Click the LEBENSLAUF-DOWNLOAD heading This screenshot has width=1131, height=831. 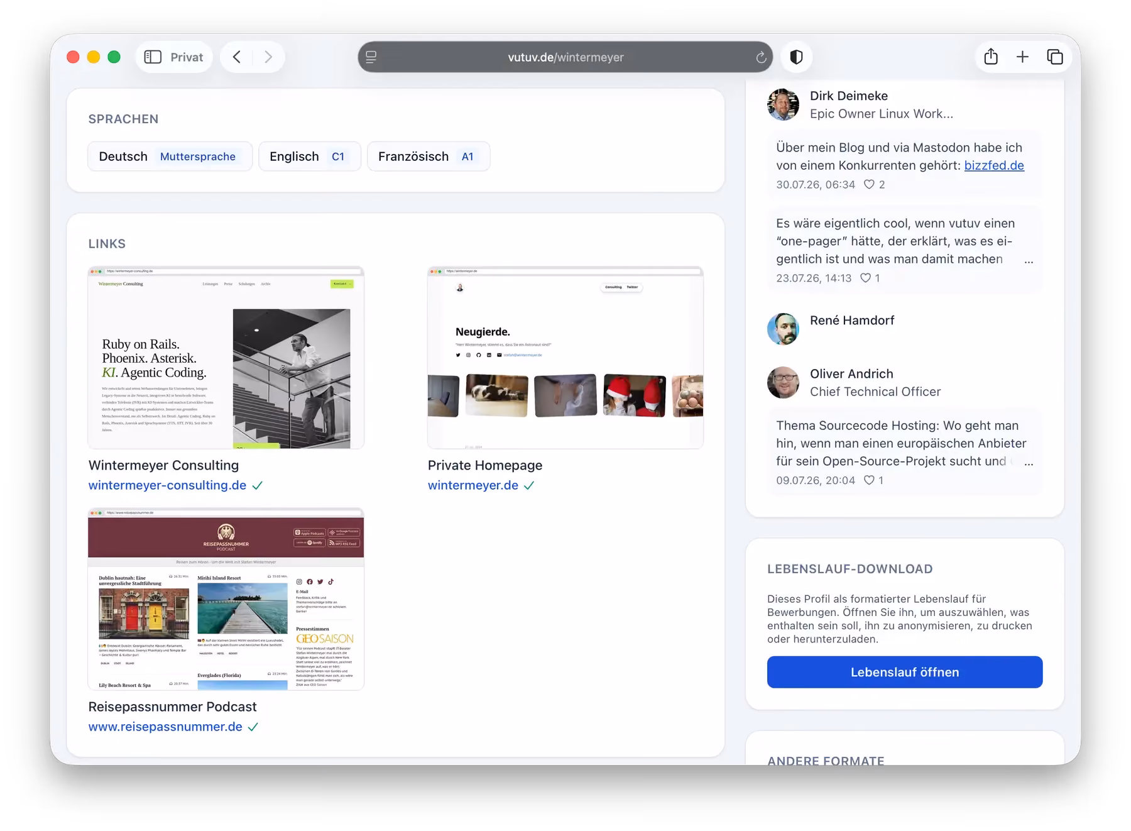click(850, 569)
